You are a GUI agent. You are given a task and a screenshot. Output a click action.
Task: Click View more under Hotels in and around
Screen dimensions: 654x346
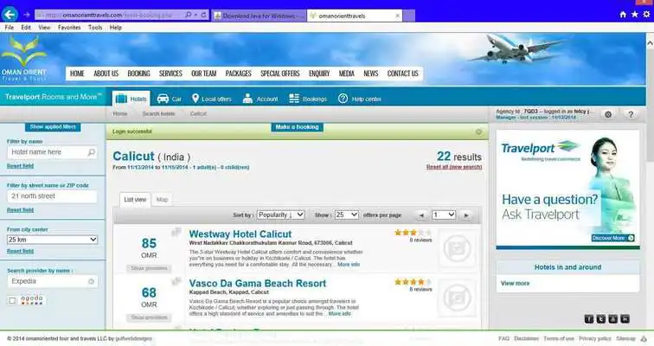pos(515,284)
